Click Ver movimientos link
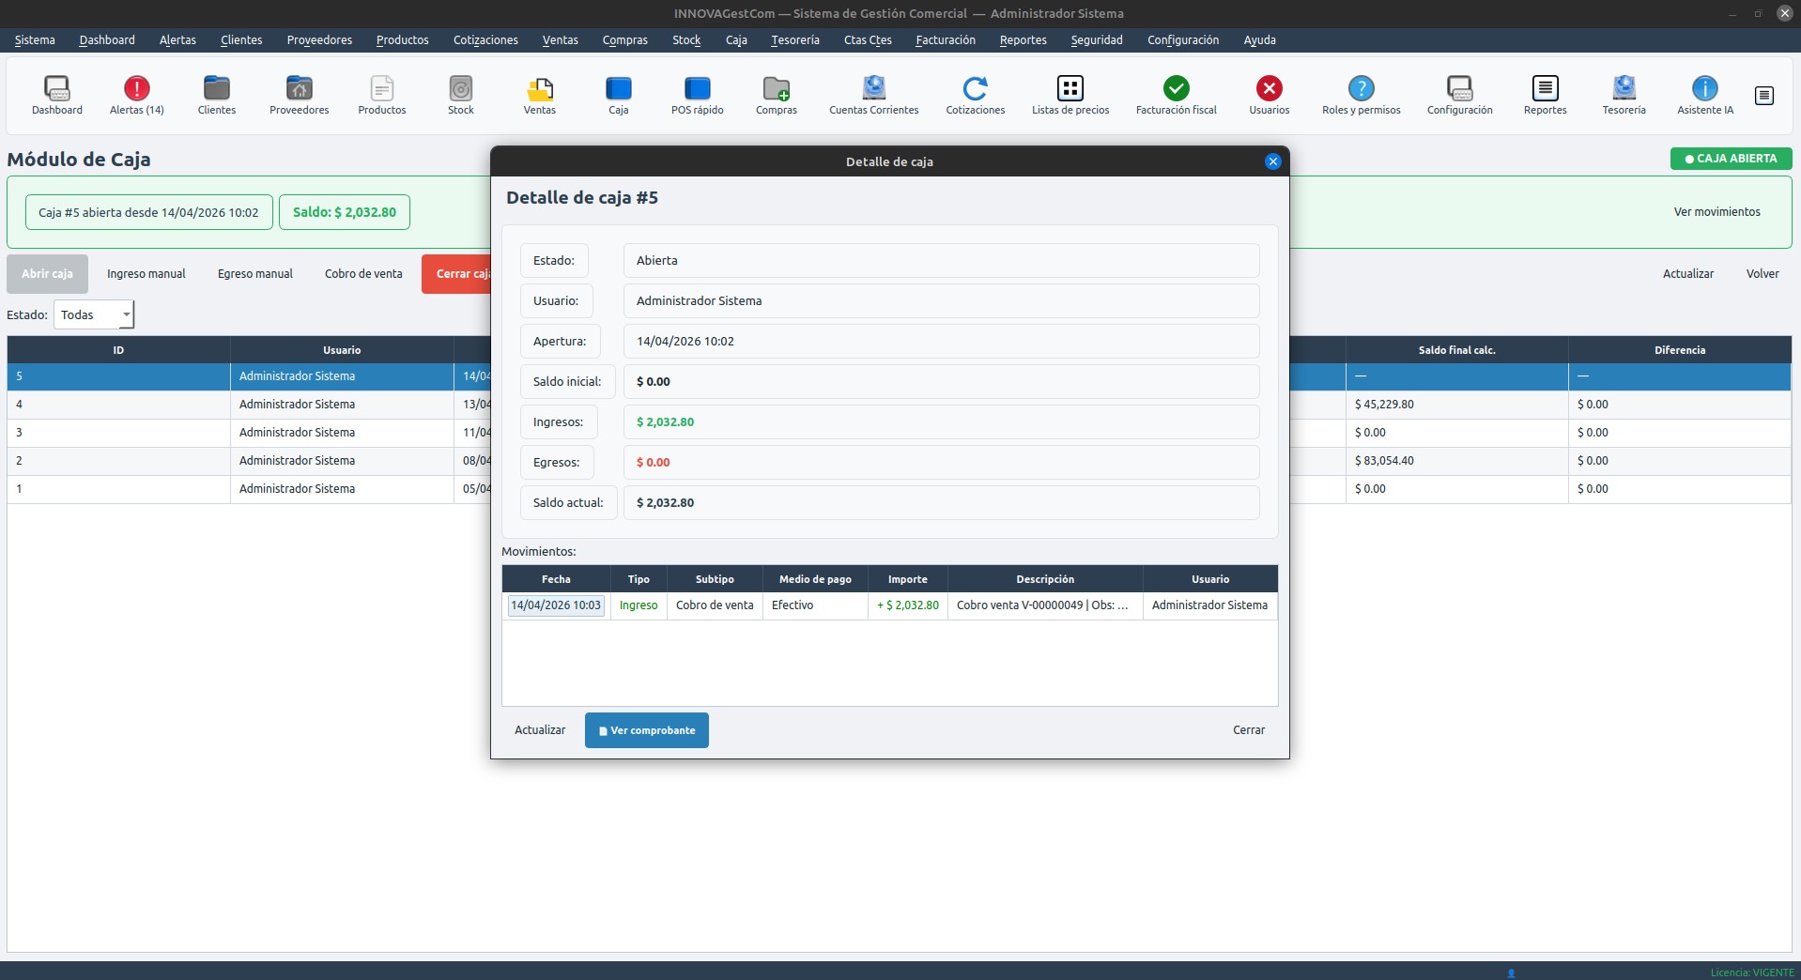Image resolution: width=1801 pixels, height=980 pixels. pyautogui.click(x=1716, y=212)
